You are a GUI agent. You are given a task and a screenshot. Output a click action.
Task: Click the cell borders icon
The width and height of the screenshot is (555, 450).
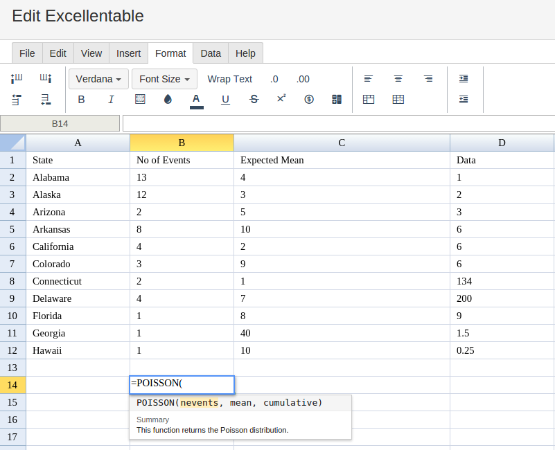coord(140,100)
